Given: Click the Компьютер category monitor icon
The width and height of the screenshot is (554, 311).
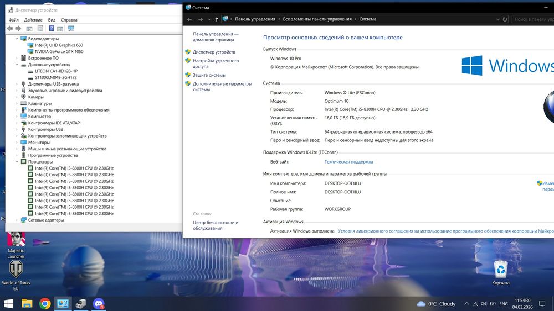Looking at the screenshot, I should point(24,116).
